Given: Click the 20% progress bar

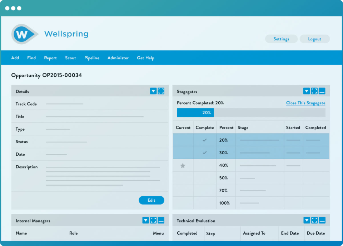Looking at the screenshot, I should click(195, 112).
